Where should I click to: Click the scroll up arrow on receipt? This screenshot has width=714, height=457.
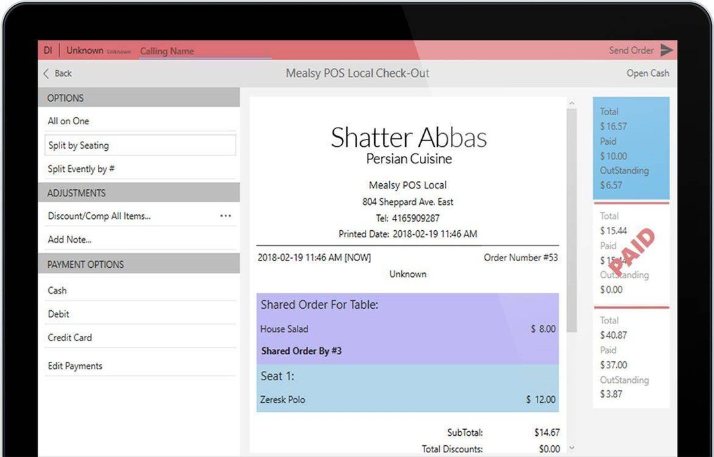coord(572,104)
